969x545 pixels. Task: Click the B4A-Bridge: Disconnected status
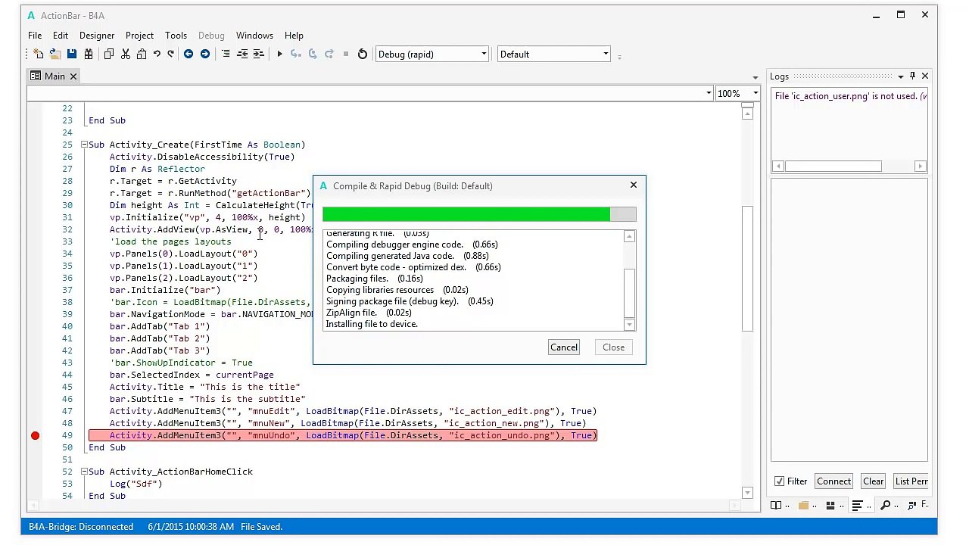point(81,527)
